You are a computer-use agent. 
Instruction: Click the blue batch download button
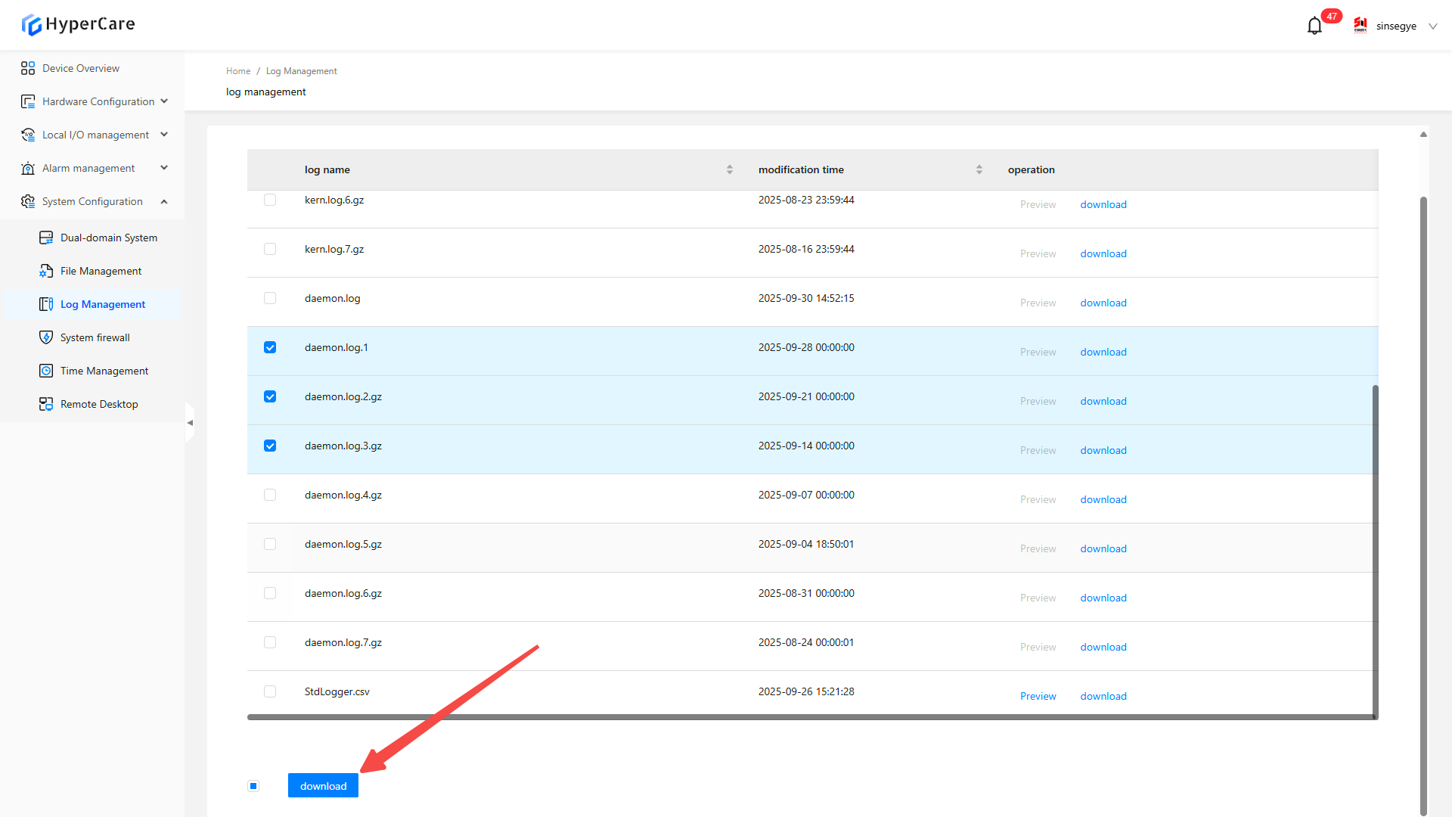coord(323,786)
